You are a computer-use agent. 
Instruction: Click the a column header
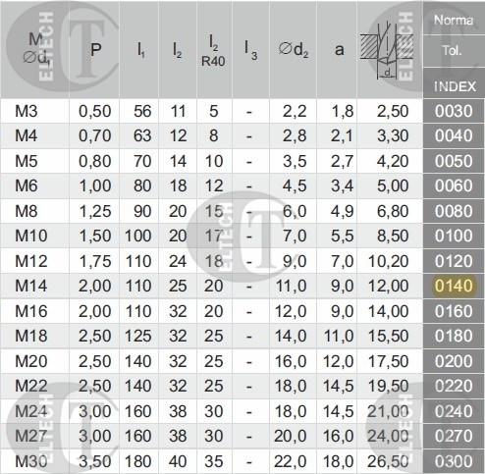tap(340, 50)
